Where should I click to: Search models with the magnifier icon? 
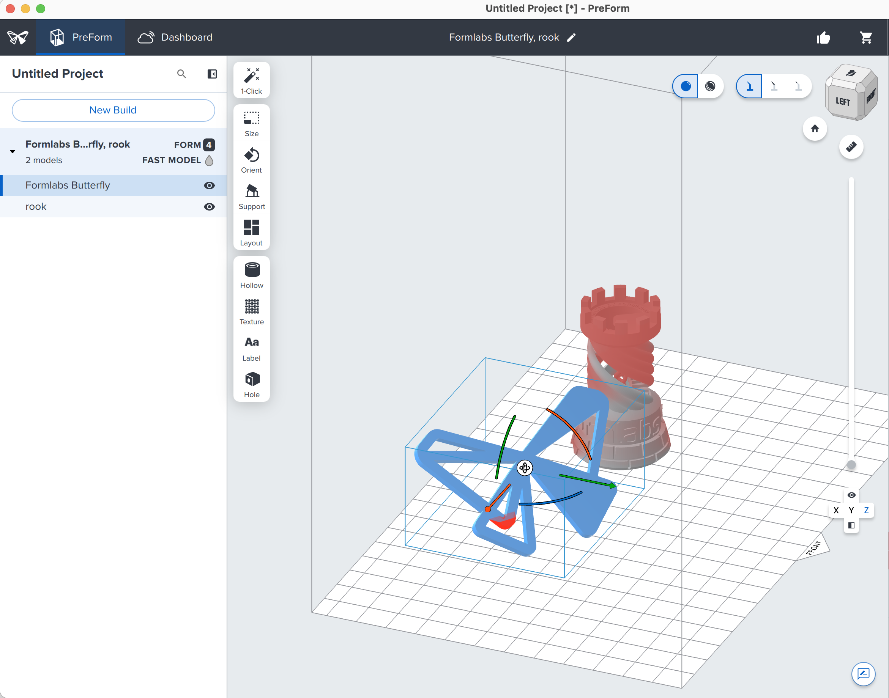pyautogui.click(x=181, y=74)
